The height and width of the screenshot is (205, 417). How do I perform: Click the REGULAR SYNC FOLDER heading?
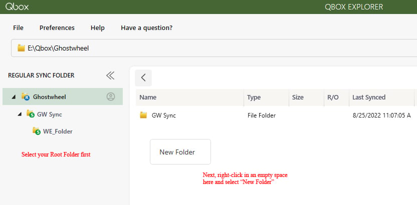(41, 75)
